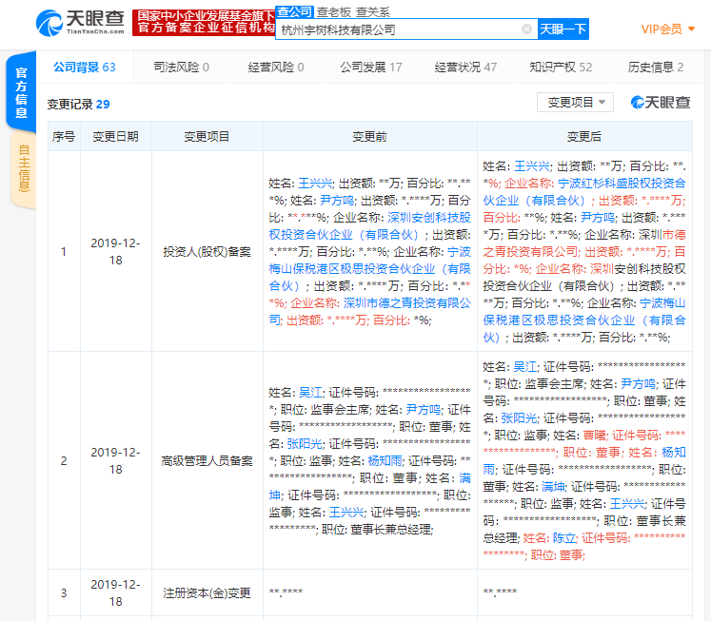
Task: Click the 吴江 link in row 2 变更前
Action: [x=310, y=393]
